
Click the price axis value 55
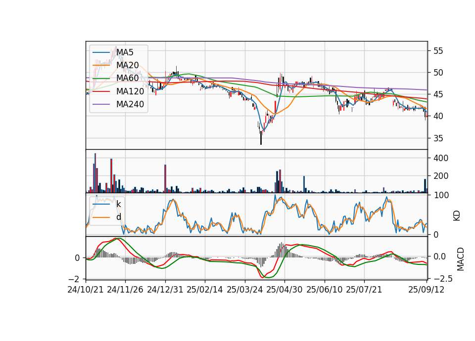tap(438, 51)
